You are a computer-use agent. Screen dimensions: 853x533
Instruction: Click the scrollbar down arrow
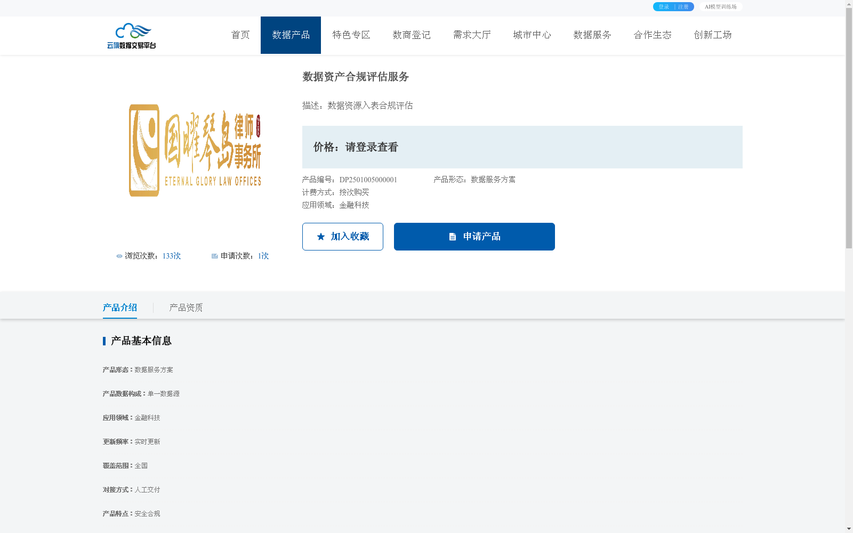click(849, 529)
